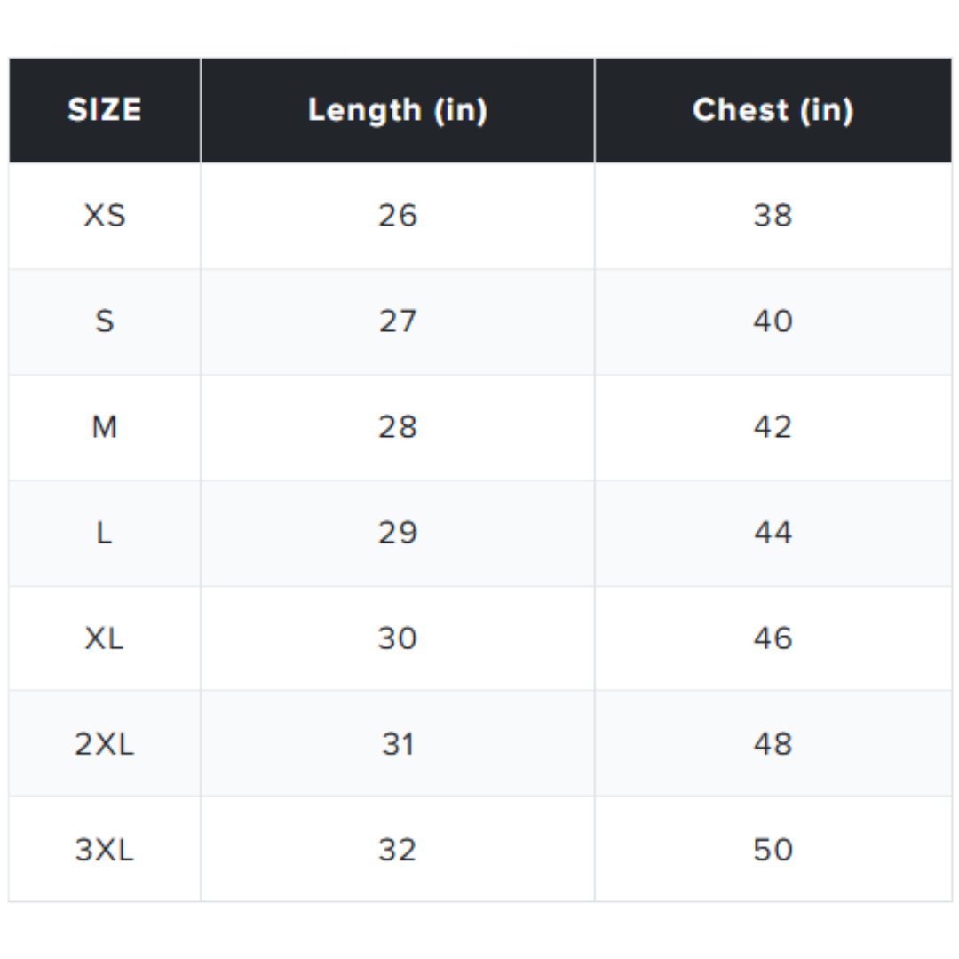Image resolution: width=959 pixels, height=959 pixels.
Task: Click chest value 44 for L
Action: coord(773,533)
